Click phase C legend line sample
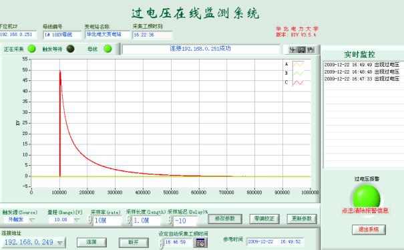Screen dimensions: 404x250 point(298,82)
